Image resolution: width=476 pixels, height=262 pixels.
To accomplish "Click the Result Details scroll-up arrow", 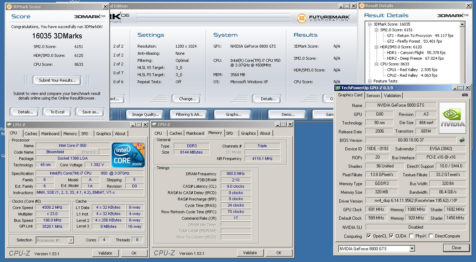I will coord(462,25).
